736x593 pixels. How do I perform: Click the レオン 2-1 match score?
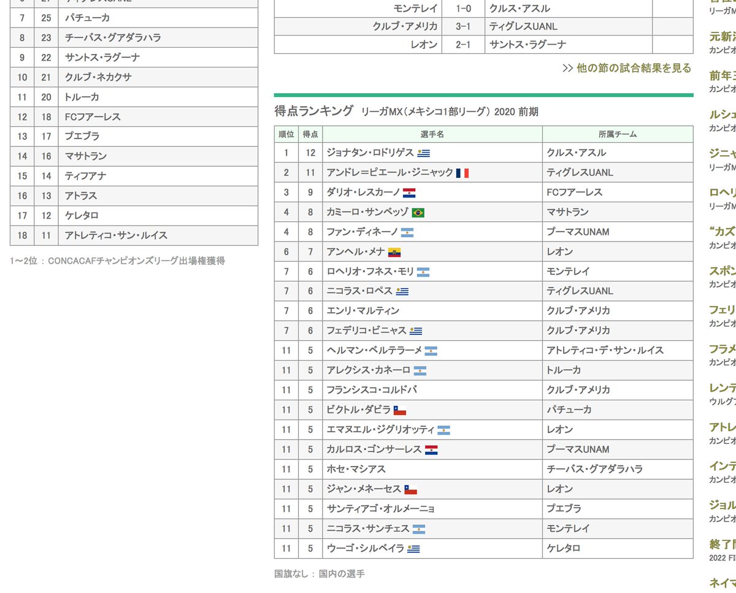(463, 44)
